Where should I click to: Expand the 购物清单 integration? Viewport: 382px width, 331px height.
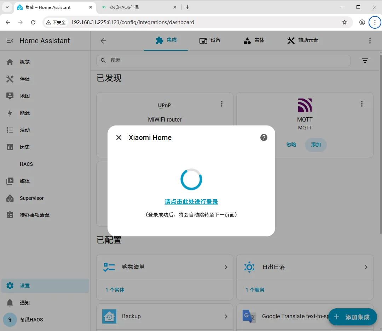tap(165, 267)
